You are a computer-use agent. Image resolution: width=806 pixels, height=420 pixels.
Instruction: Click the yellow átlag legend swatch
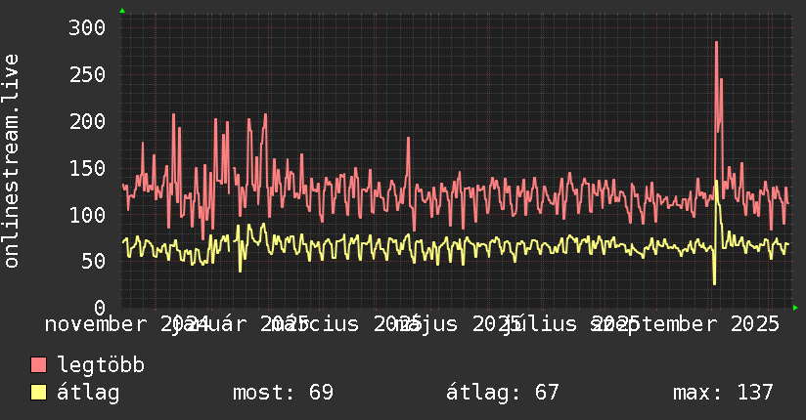(x=38, y=393)
